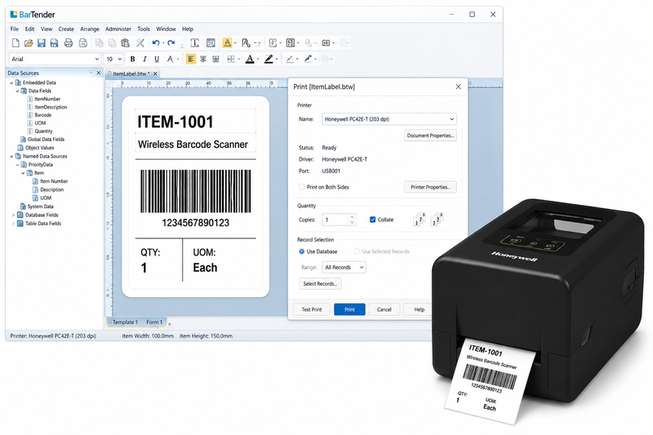Enable Print on Both Sides checkbox
The height and width of the screenshot is (435, 653).
(301, 187)
